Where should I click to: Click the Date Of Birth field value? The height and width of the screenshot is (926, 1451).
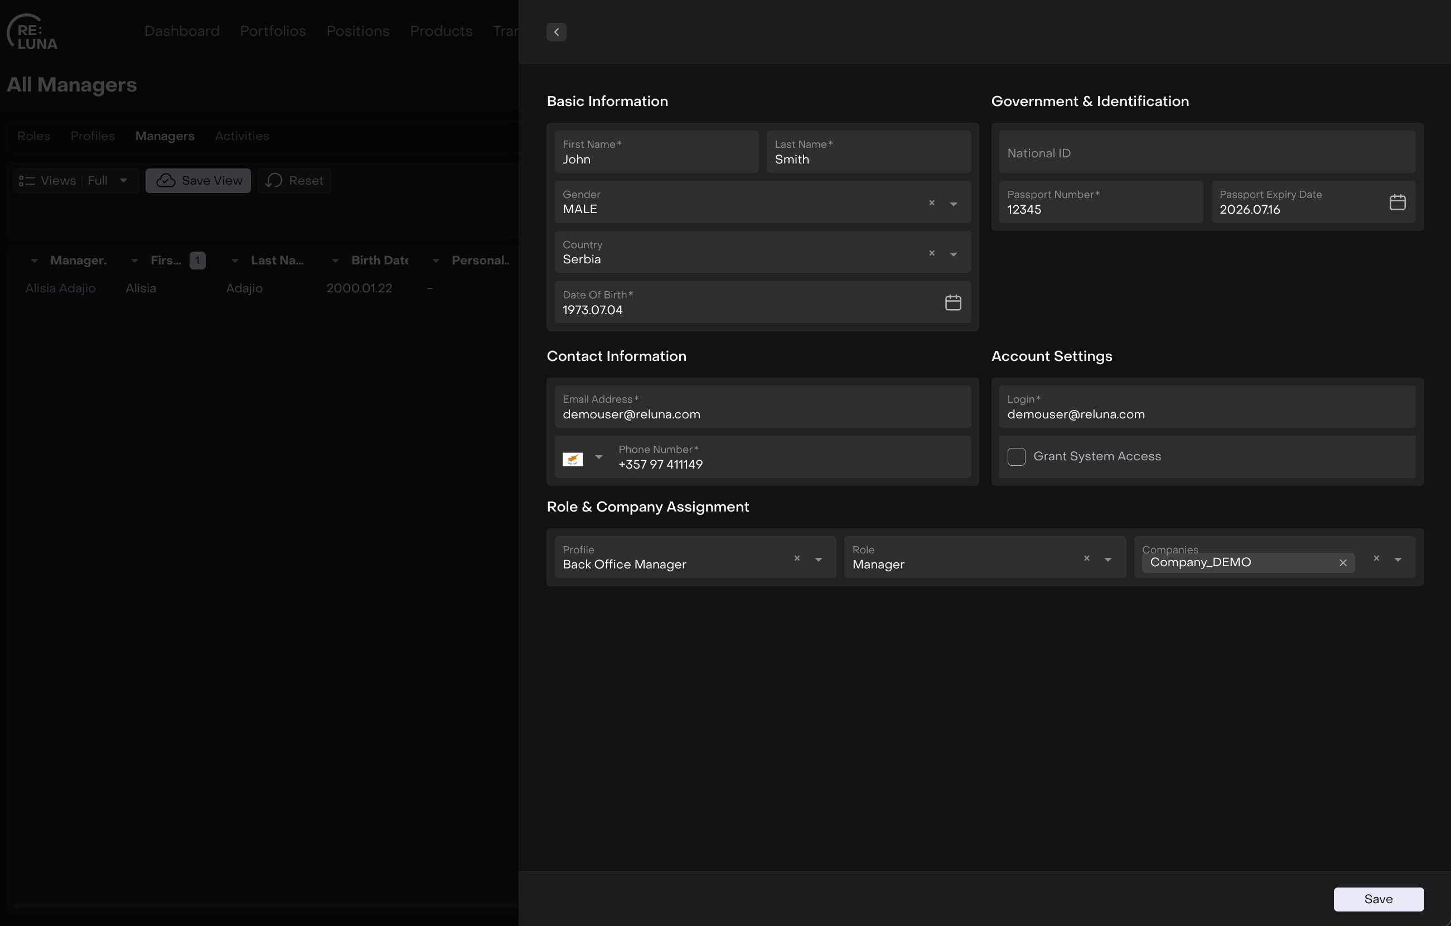point(592,311)
